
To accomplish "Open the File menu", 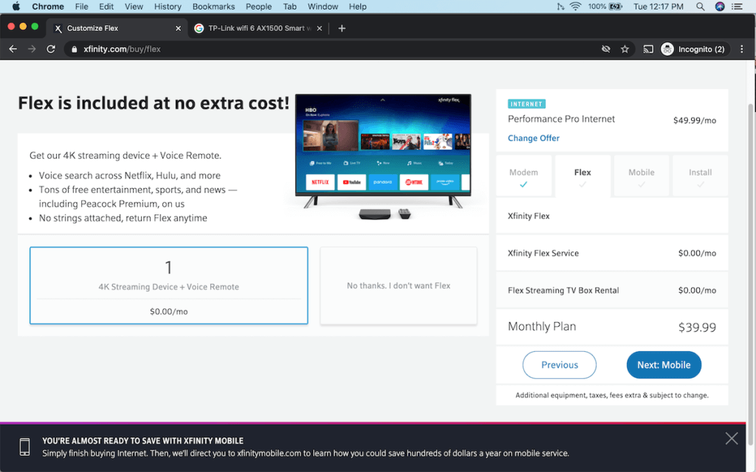I will 81,6.
